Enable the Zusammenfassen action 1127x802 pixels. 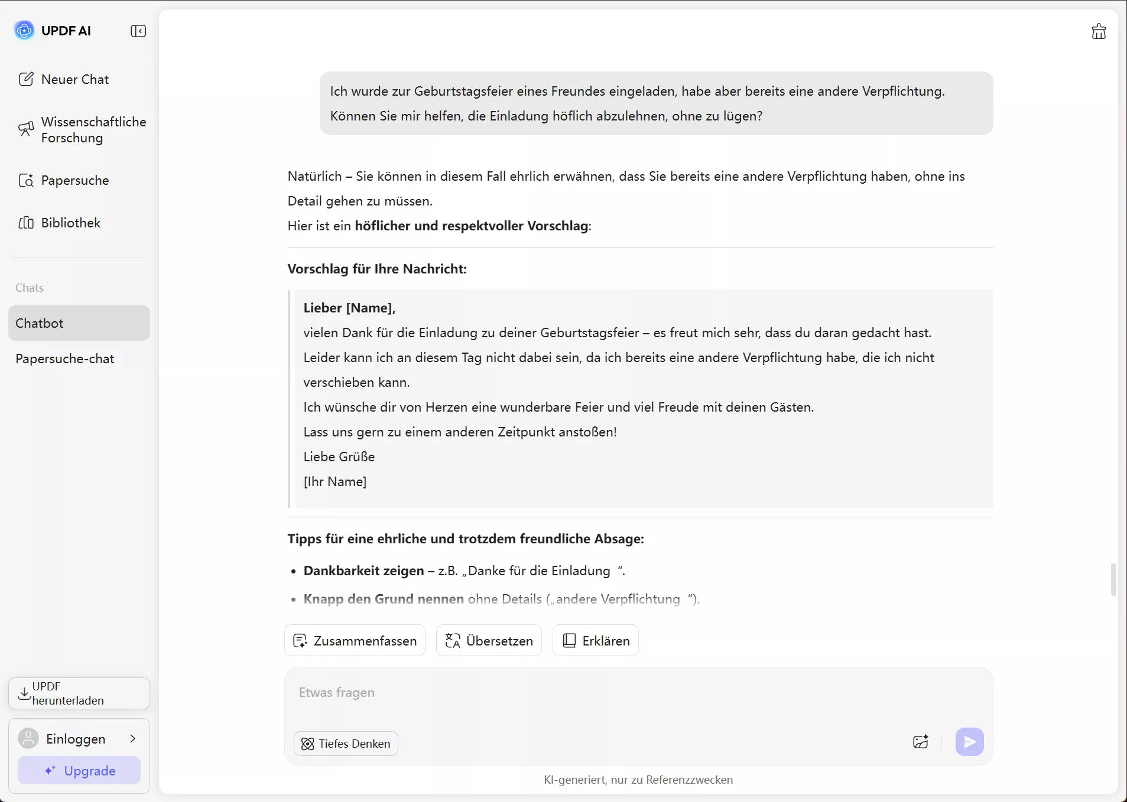coord(354,640)
